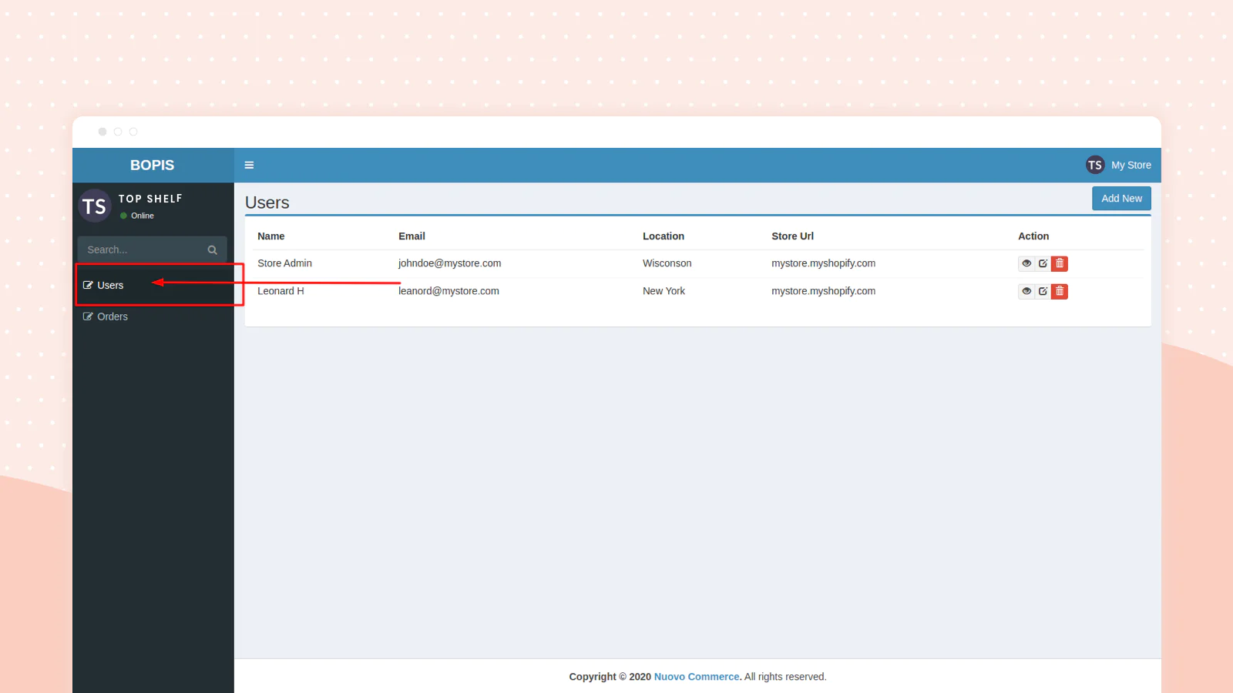Click the Action column header

(1033, 236)
